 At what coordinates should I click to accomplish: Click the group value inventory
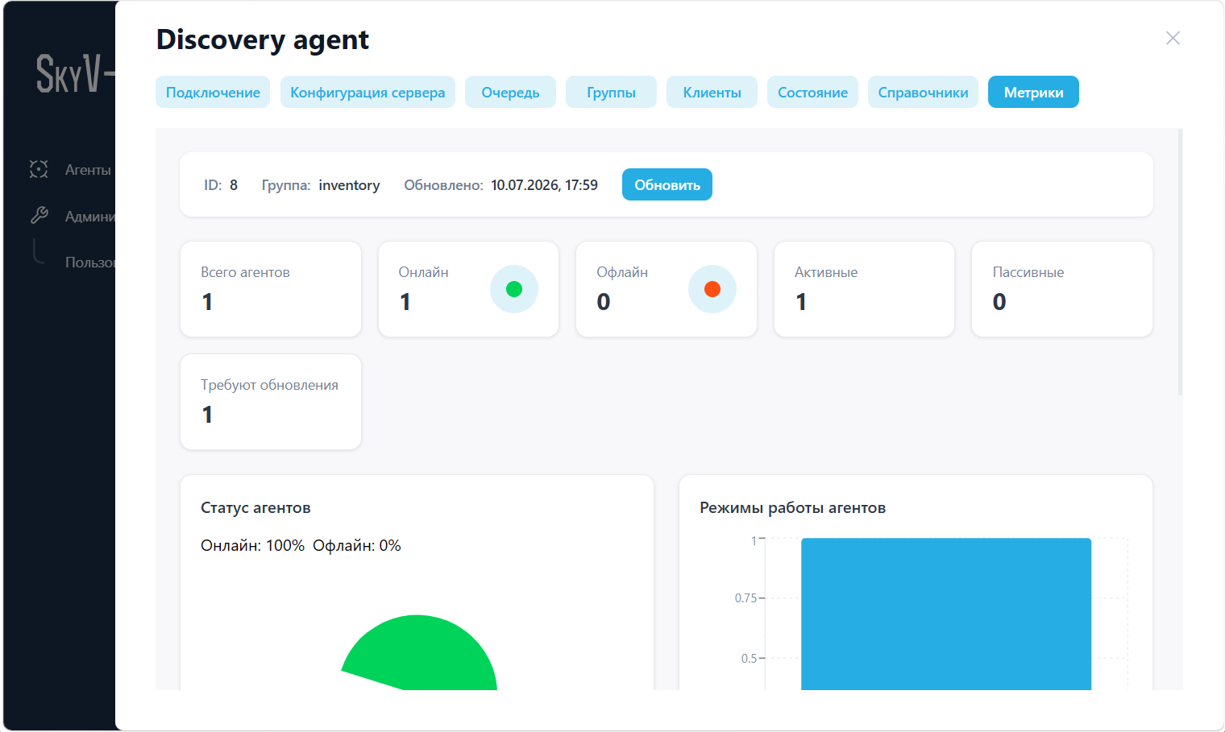click(x=349, y=185)
